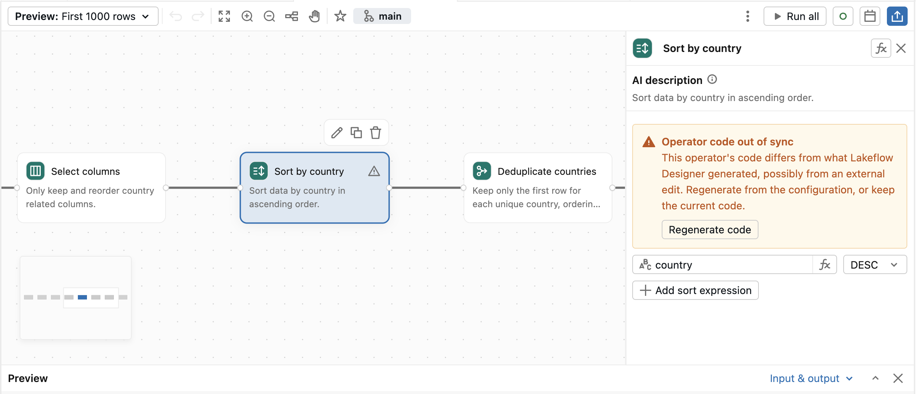
Task: Add sort expression
Action: [696, 290]
